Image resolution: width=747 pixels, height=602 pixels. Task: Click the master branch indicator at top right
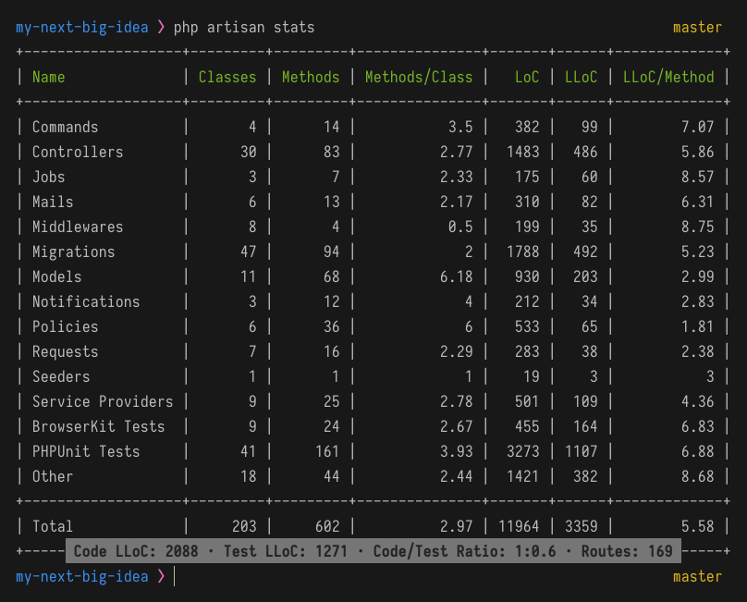[x=696, y=27]
